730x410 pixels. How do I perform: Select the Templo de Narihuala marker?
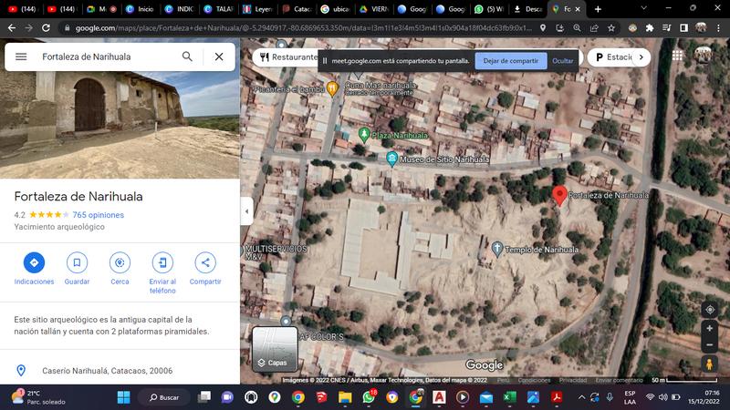point(496,249)
